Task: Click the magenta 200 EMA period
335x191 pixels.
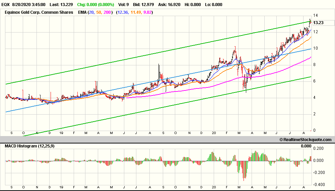Action: click(107, 12)
